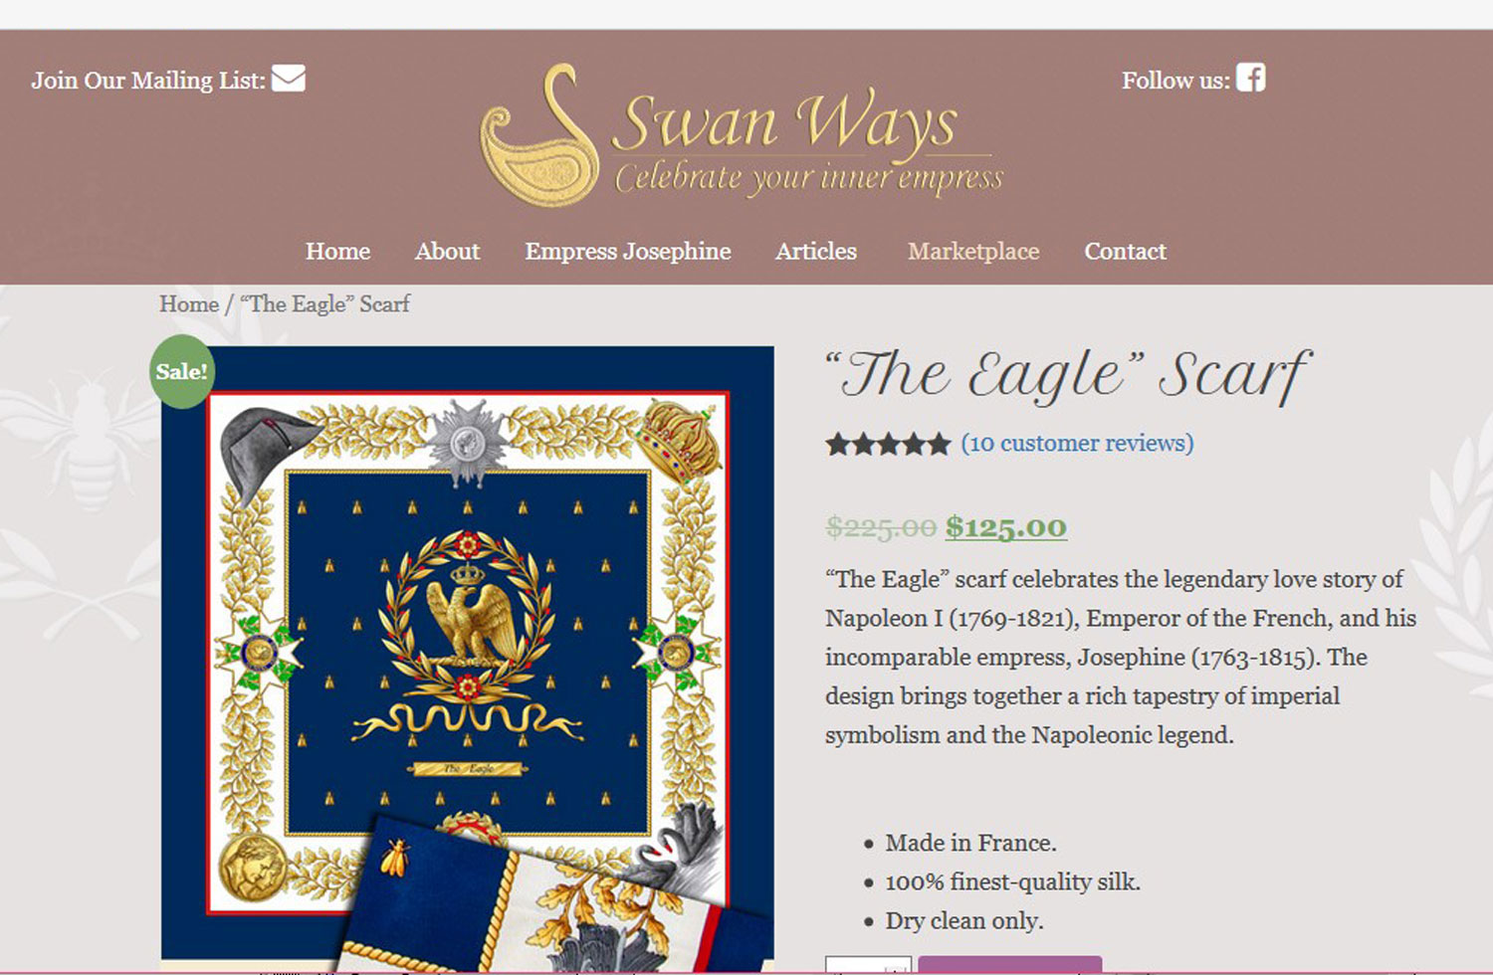Open the Empress Josephine menu item
The width and height of the screenshot is (1493, 975).
pyautogui.click(x=628, y=252)
